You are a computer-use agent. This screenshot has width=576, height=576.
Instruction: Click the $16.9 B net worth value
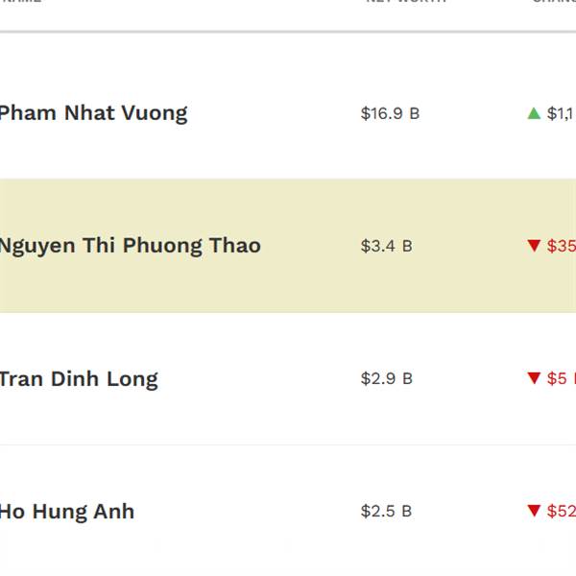point(390,113)
